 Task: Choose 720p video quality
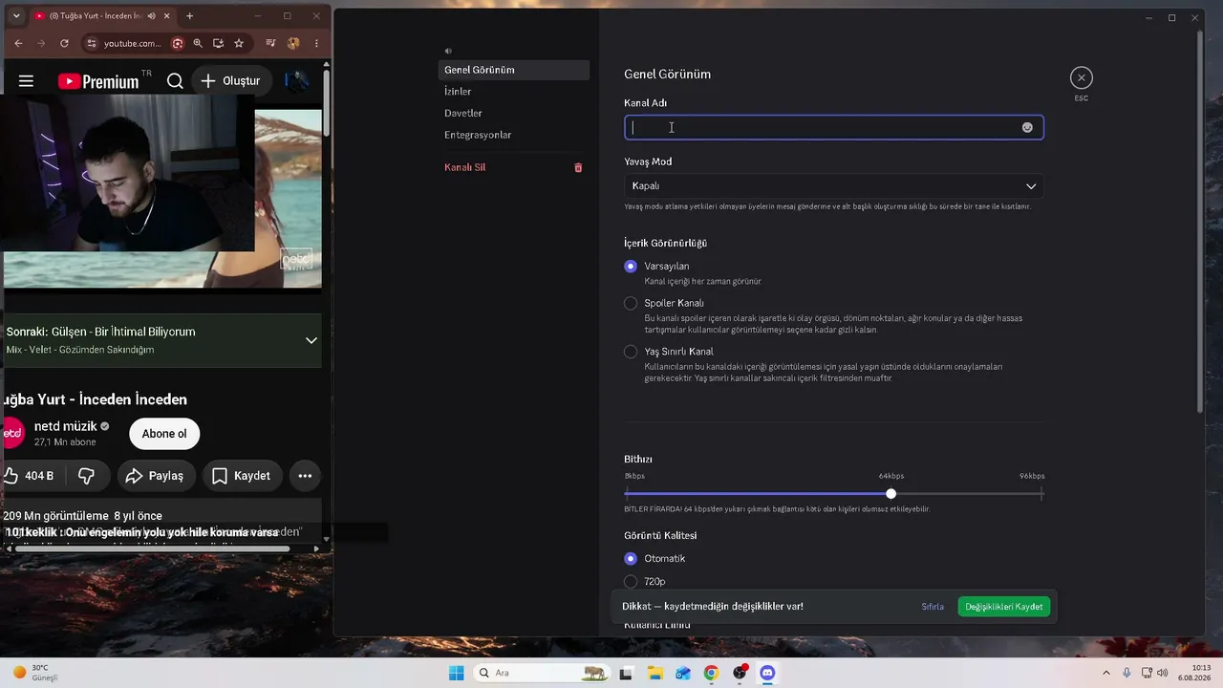click(x=631, y=581)
